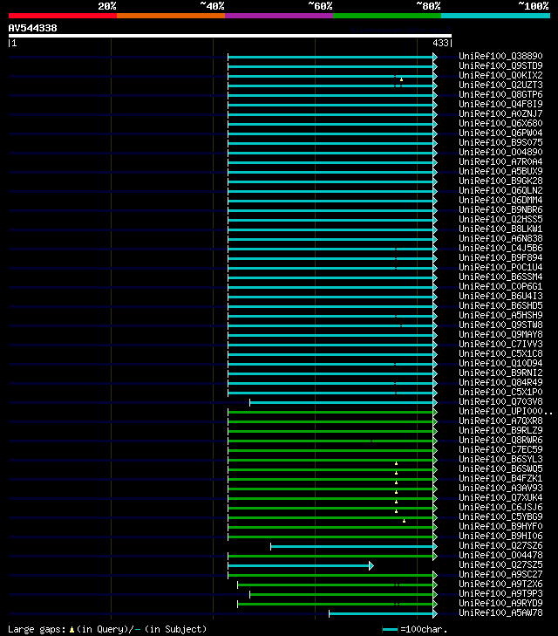Viewport: 558px width, 636px height.
Task: Open hit UniRef100_B6SSM4
Action: (x=500, y=277)
